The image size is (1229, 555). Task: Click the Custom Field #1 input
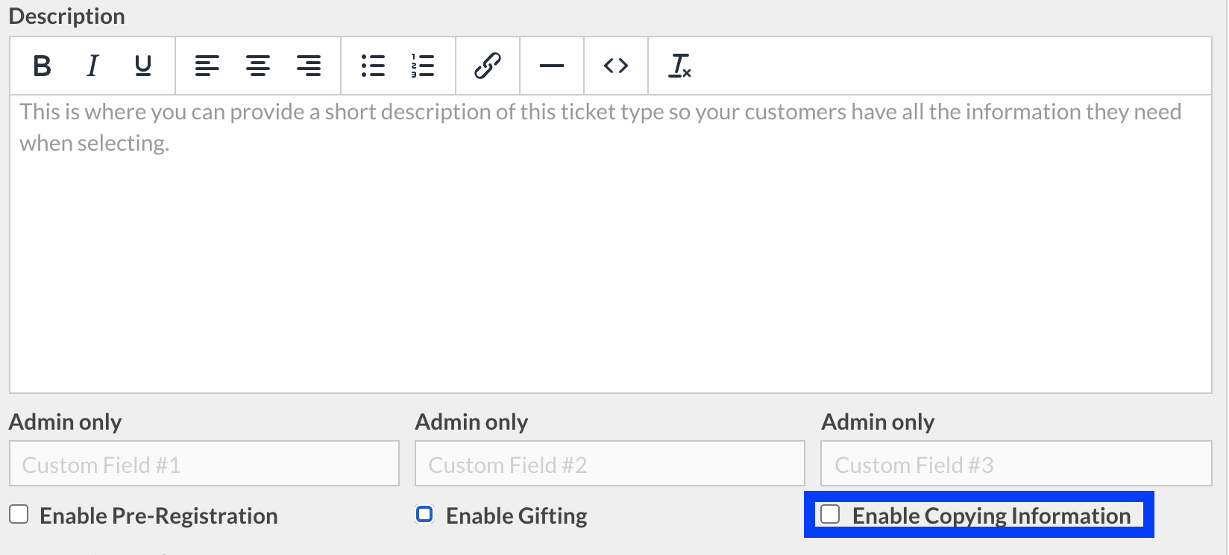pyautogui.click(x=204, y=464)
